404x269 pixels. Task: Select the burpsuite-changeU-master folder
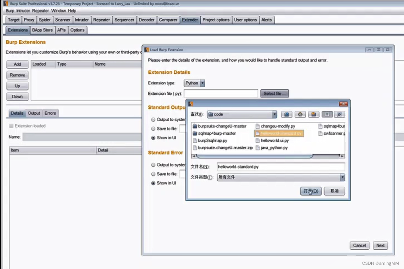click(x=219, y=126)
